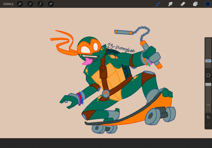Activate the Transform arrow tool
Viewport: 212px width, 148px height.
pos(51,4)
